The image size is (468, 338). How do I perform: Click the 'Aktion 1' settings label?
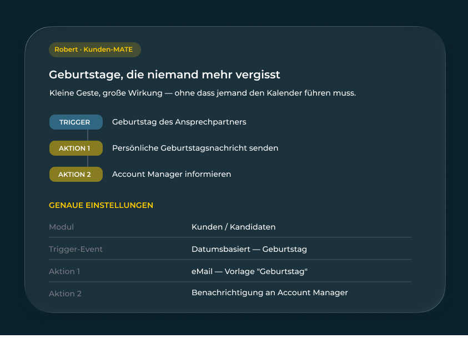pos(64,271)
